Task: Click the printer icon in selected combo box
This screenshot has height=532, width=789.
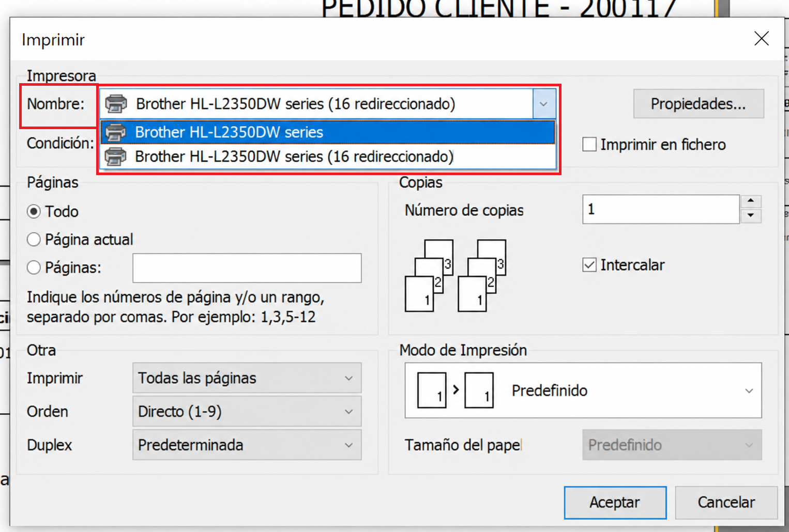Action: point(116,104)
